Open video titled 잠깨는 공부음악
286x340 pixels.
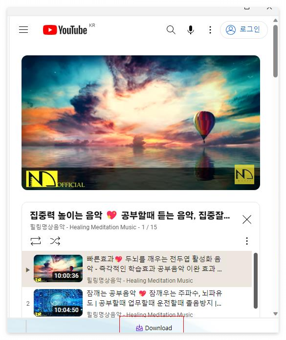[x=154, y=298]
